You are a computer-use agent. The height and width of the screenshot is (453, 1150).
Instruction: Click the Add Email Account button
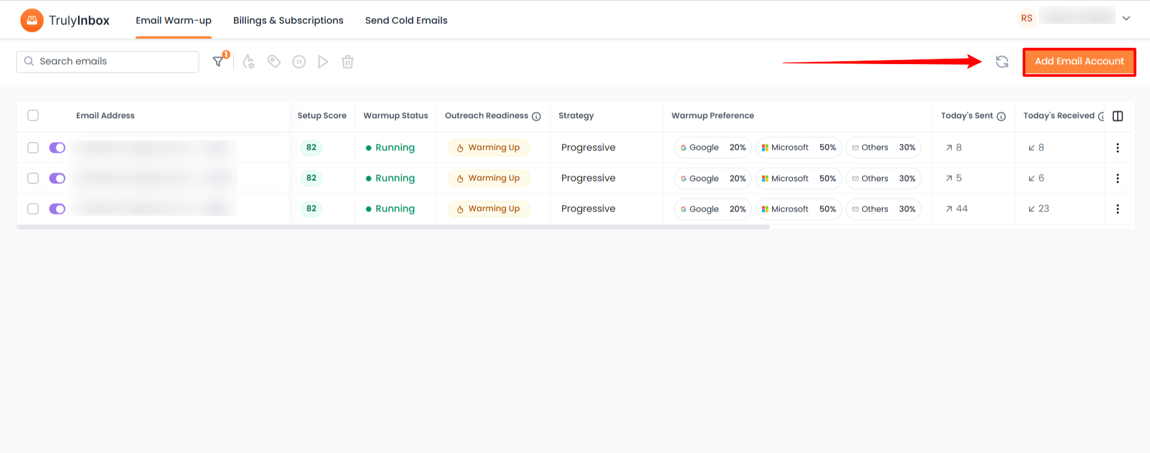click(1079, 62)
